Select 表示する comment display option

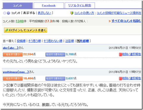(29, 13)
